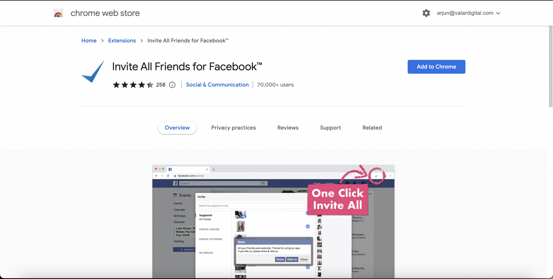The width and height of the screenshot is (553, 279).
Task: Open the Social & Communication category
Action: [x=217, y=85]
